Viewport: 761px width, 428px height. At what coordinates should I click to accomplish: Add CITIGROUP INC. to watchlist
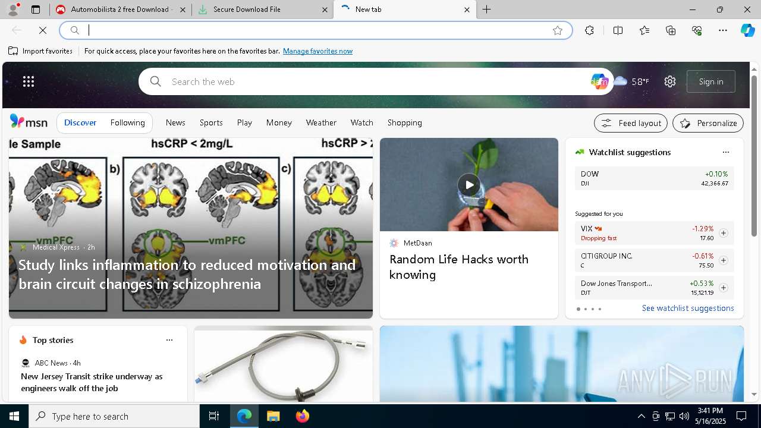point(723,260)
